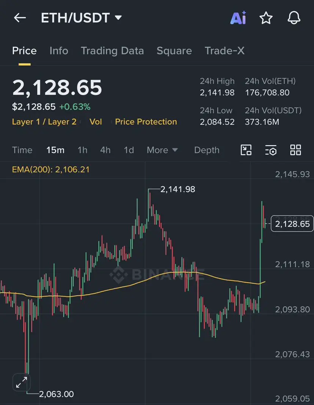This screenshot has width=314, height=405.
Task: Add ETH/USDT to favorites with the star
Action: 266,18
